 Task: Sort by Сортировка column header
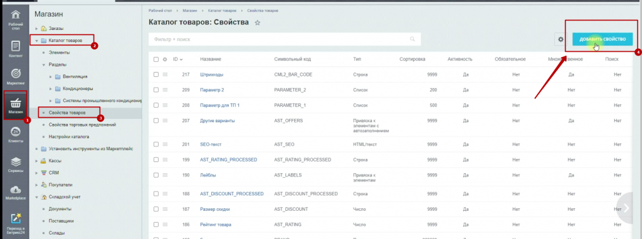click(x=413, y=59)
